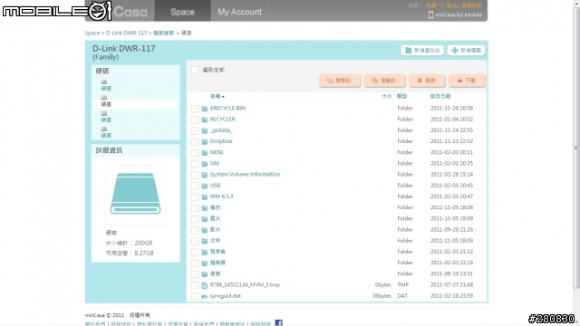Check the 8788_14521134_MVM_3.tmp checkbox
The height and width of the screenshot is (326, 580).
tap(195, 285)
